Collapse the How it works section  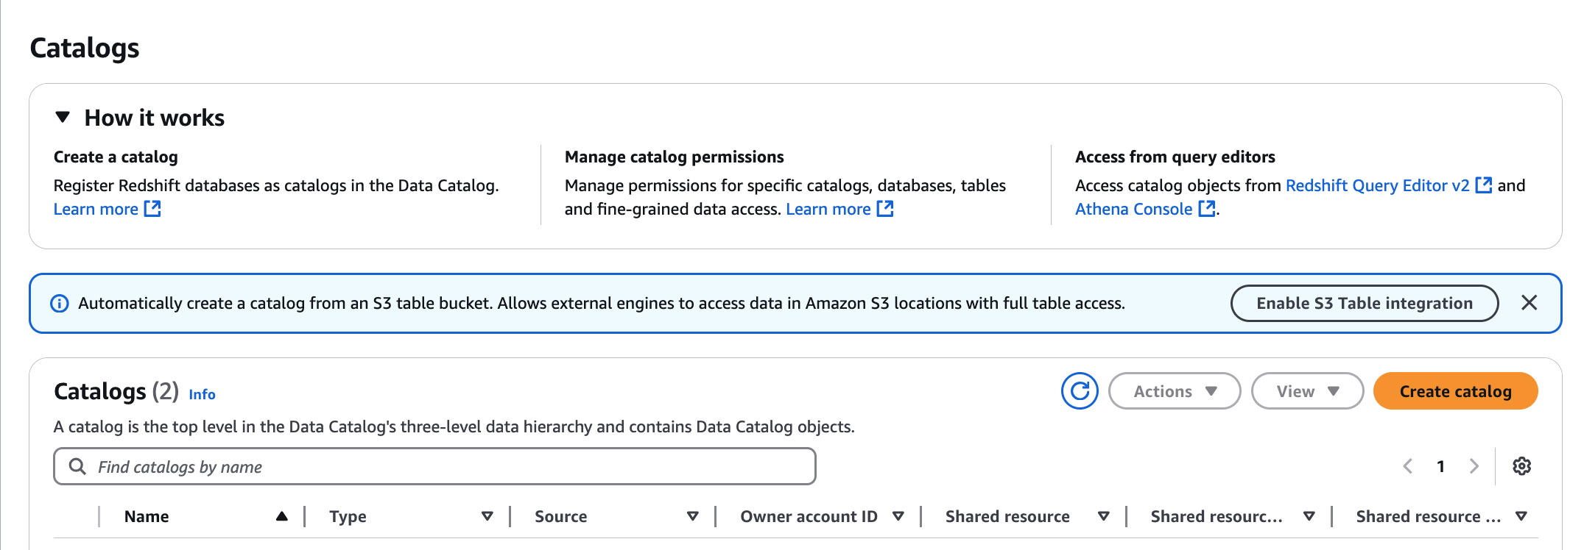(63, 118)
